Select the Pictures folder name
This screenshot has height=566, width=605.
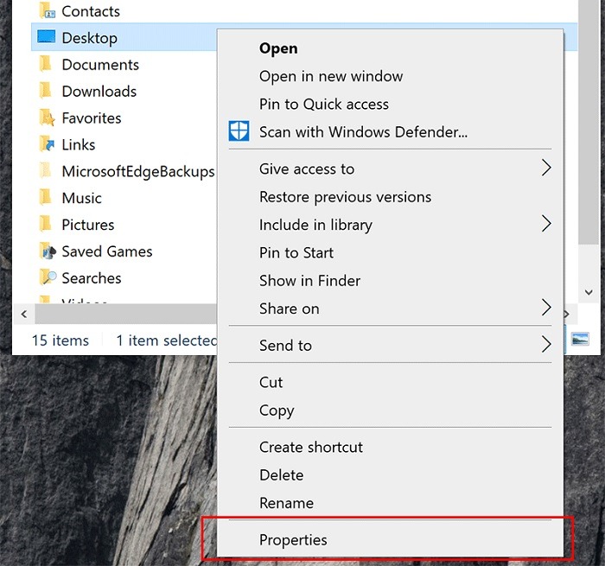pyautogui.click(x=88, y=225)
